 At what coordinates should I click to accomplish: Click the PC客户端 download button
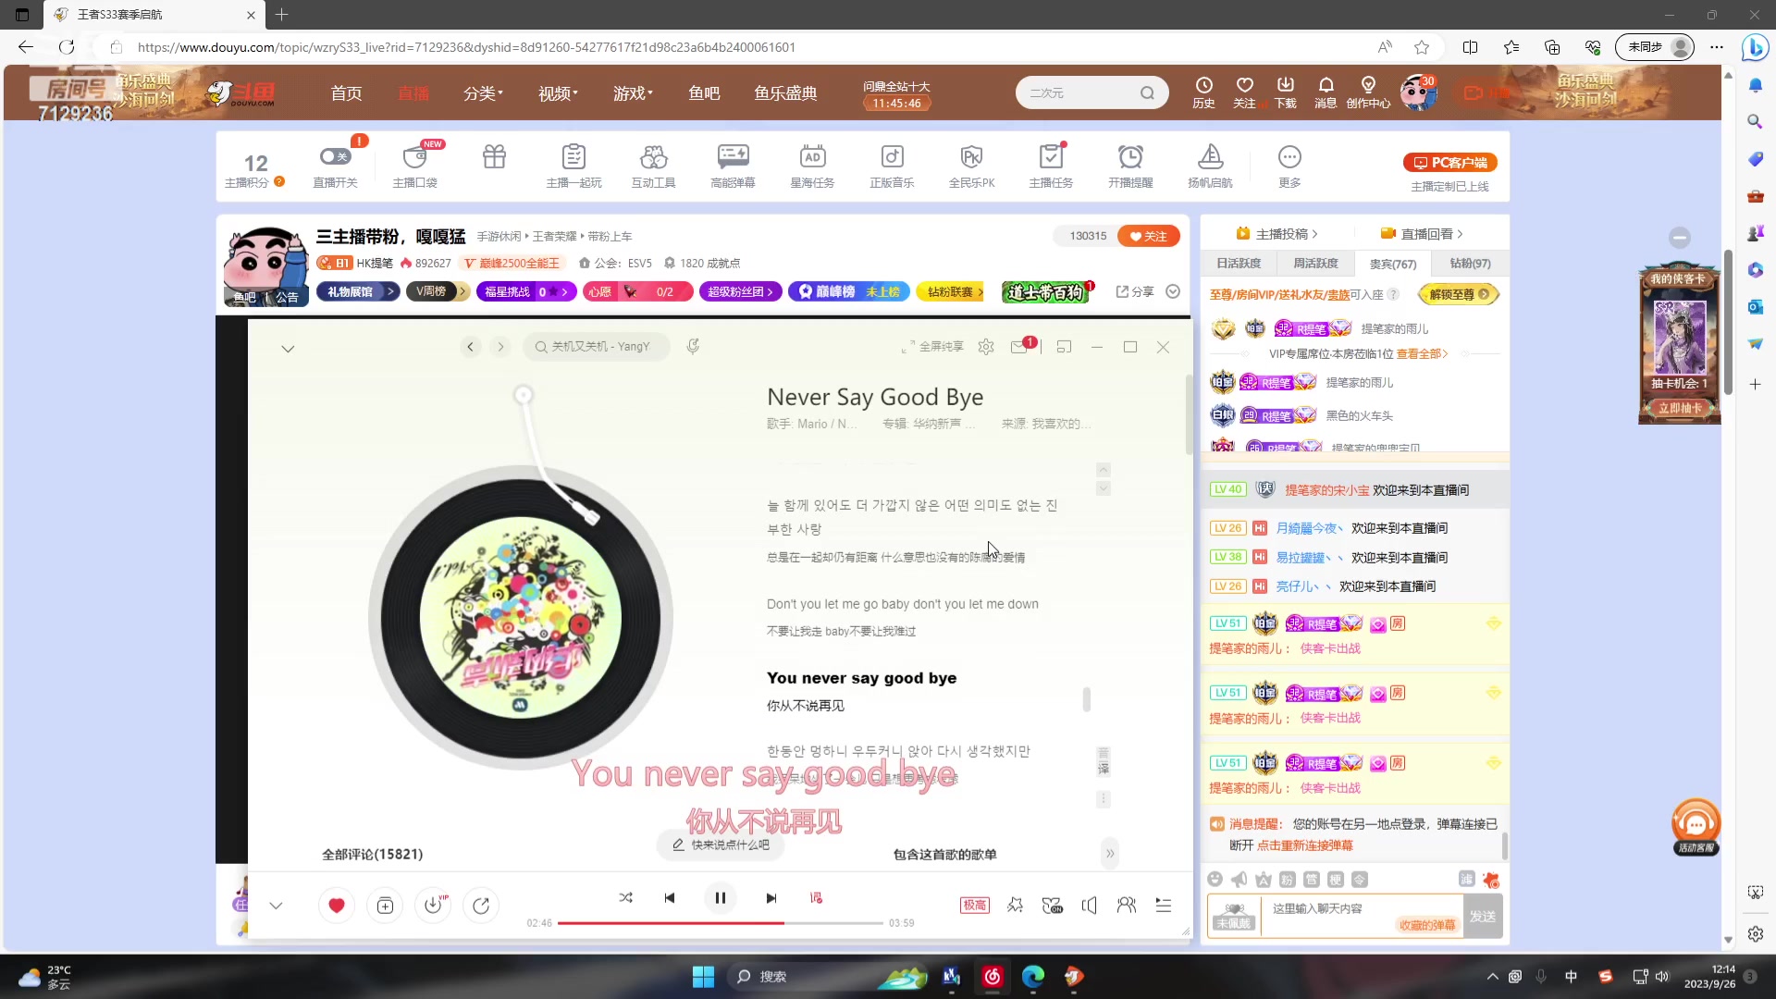click(1449, 163)
